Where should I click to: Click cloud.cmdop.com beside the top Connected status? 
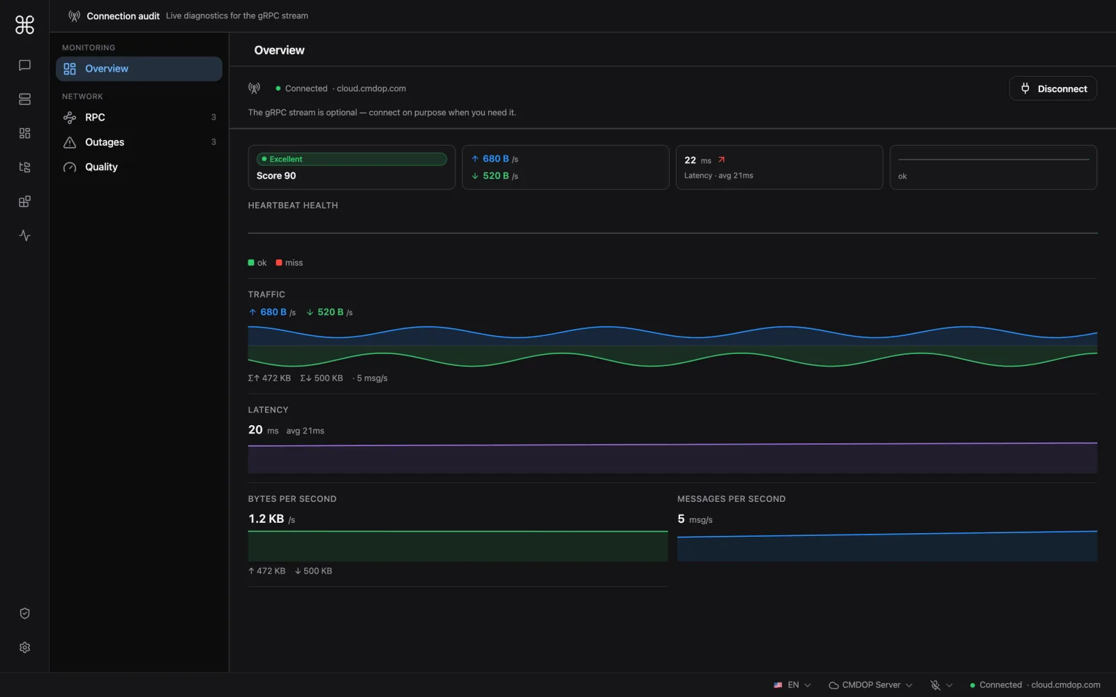[x=371, y=89]
